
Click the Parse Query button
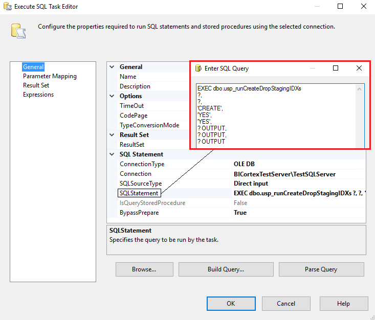[321, 269]
